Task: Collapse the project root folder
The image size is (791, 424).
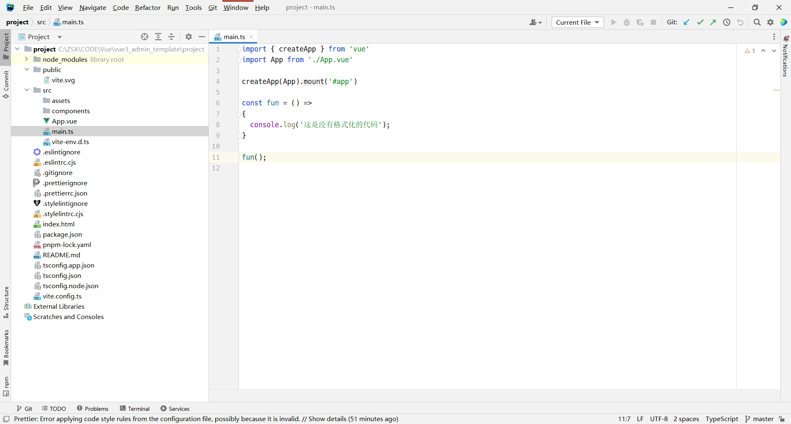Action: point(18,49)
